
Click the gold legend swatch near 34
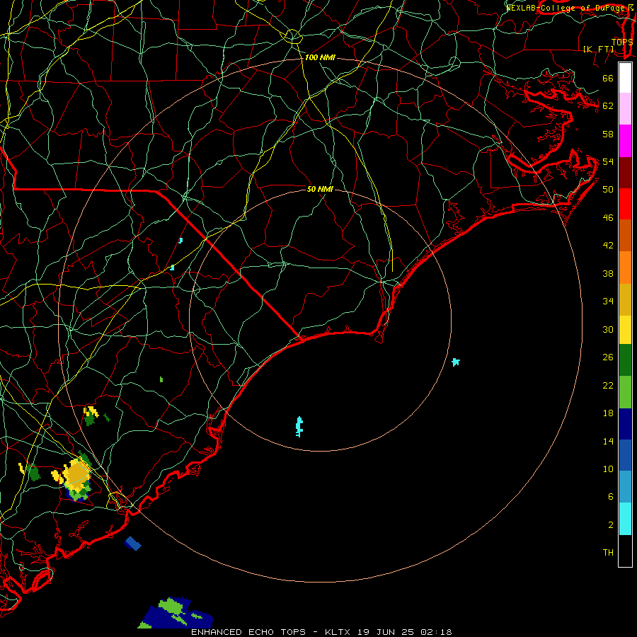click(x=625, y=299)
